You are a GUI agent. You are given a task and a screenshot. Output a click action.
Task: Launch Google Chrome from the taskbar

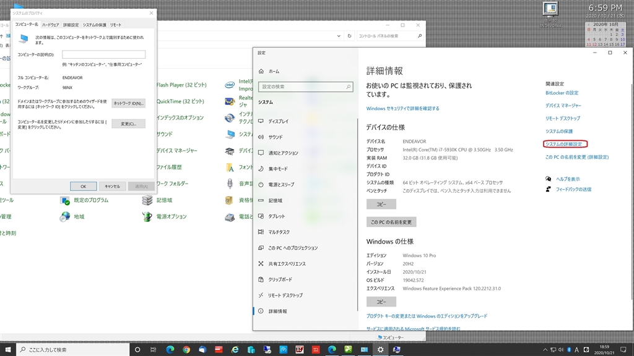[186, 350]
